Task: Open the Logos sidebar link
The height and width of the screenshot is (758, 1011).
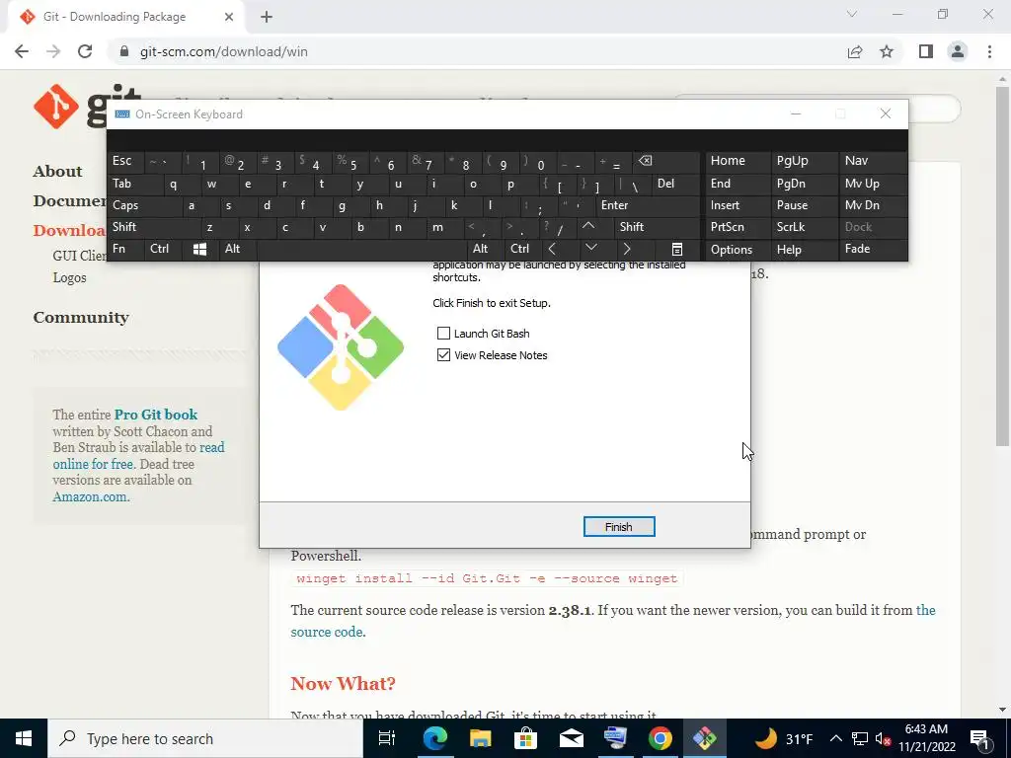Action: tap(70, 277)
